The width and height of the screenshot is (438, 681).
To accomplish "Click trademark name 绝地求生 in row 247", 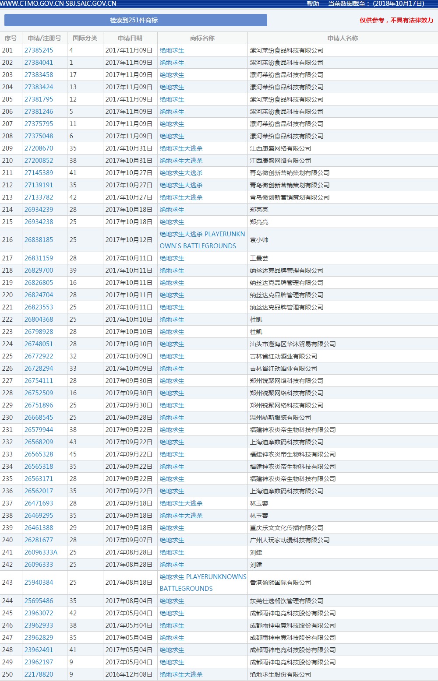I will [172, 638].
